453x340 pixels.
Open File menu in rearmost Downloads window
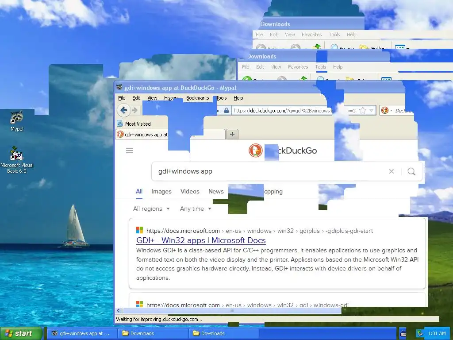coord(259,35)
